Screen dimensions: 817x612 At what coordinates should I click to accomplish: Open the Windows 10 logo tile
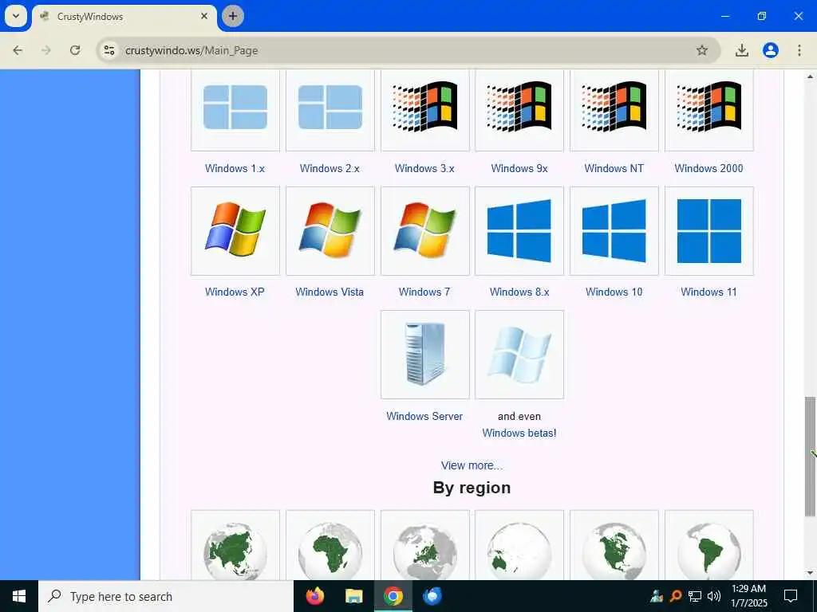point(614,231)
